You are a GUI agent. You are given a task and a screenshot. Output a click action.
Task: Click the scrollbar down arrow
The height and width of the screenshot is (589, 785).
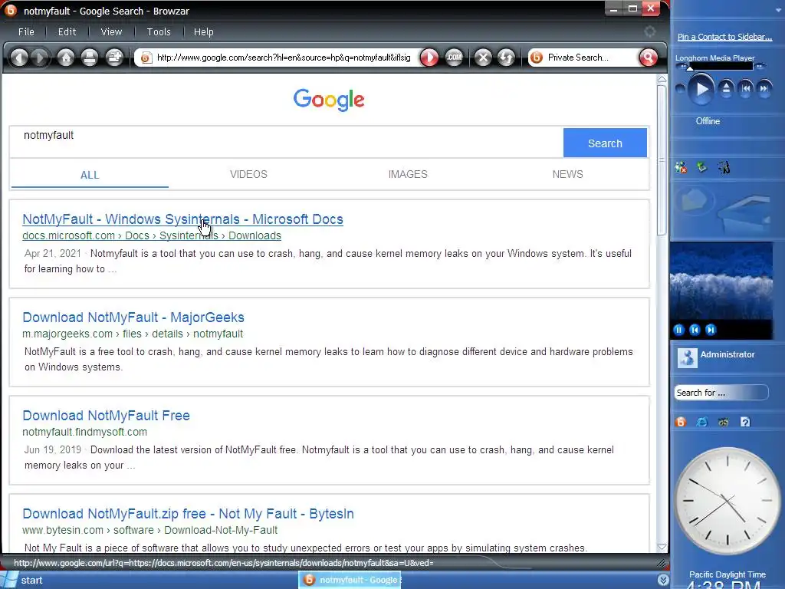coord(662,547)
